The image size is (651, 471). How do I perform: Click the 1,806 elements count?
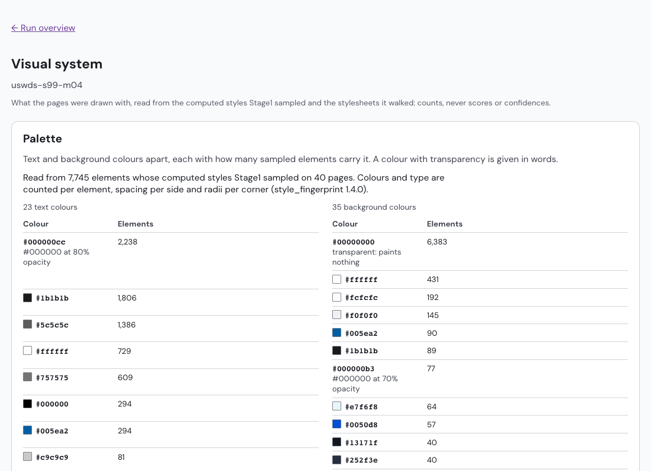[127, 298]
